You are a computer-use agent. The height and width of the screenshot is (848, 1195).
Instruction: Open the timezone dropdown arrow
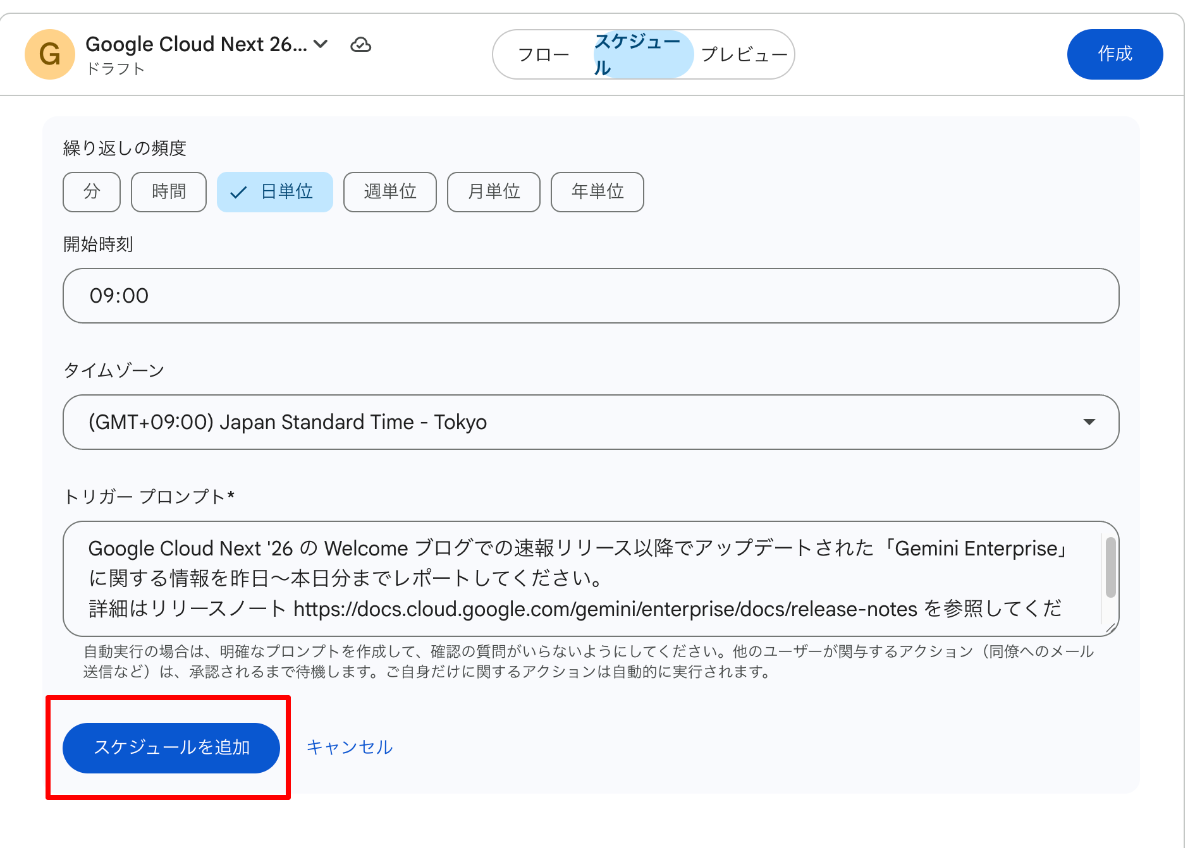[x=1089, y=422]
